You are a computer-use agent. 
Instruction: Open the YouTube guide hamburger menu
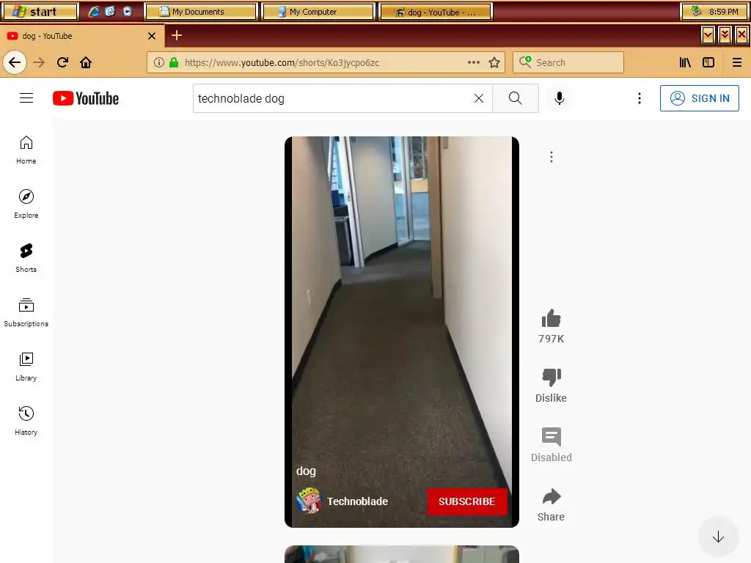26,98
